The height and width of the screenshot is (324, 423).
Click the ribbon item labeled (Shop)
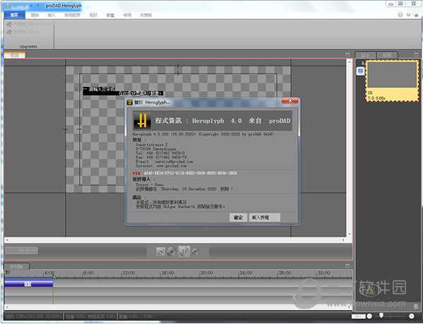click(23, 32)
